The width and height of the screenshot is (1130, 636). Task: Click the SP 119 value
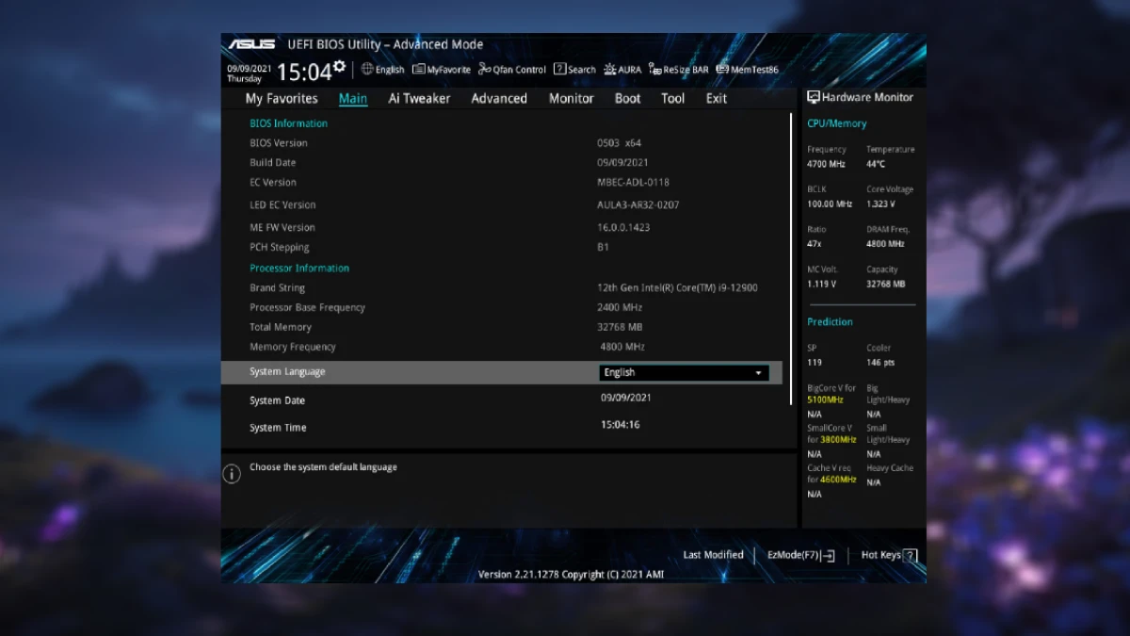coord(815,363)
